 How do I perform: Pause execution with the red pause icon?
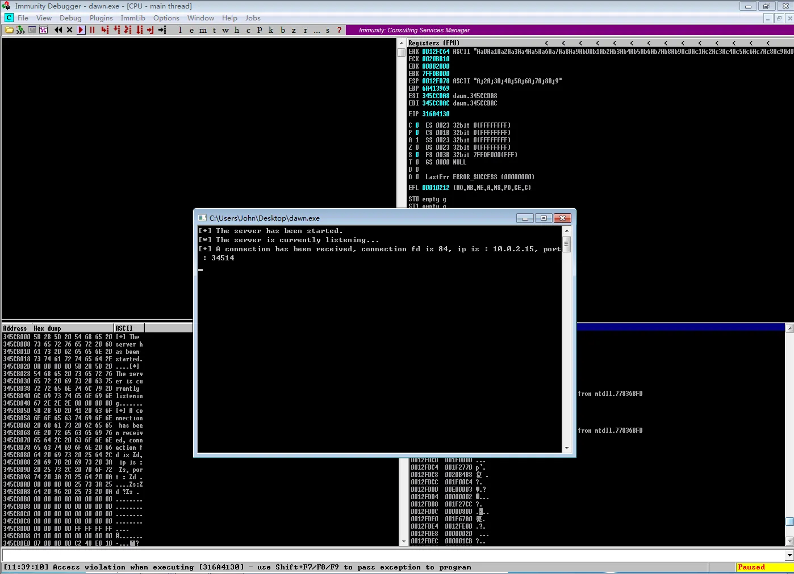pyautogui.click(x=92, y=30)
